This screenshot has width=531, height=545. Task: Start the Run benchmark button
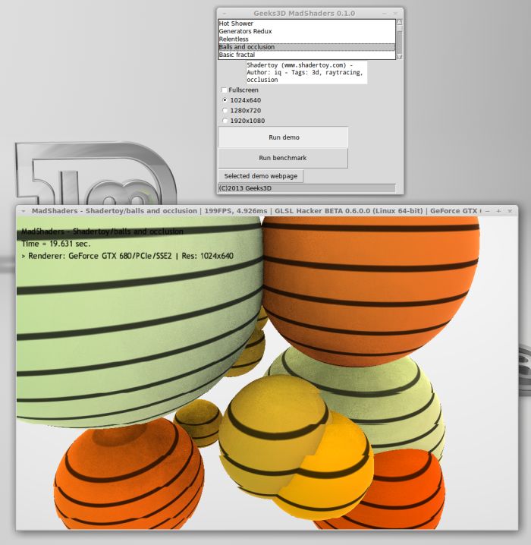[283, 158]
